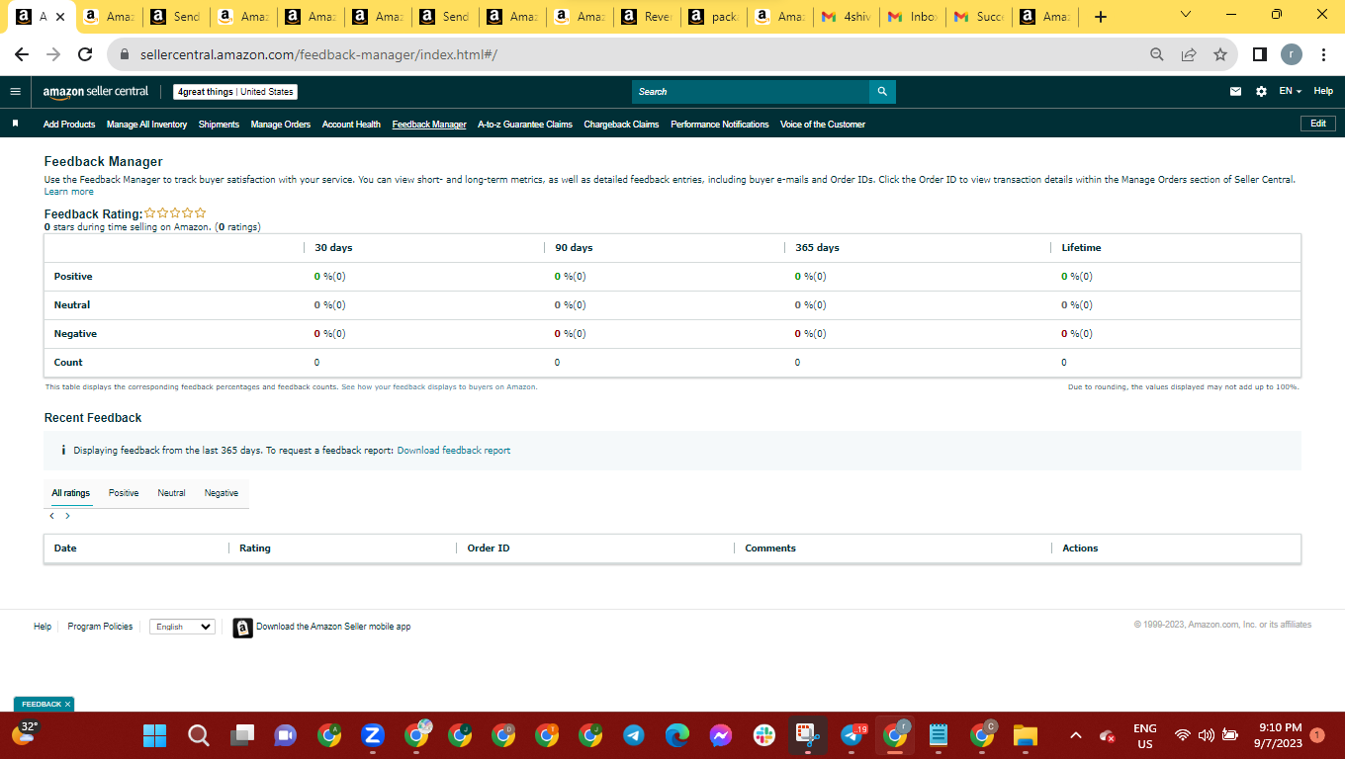Open the settings gear icon
The height and width of the screenshot is (759, 1345).
pyautogui.click(x=1261, y=92)
